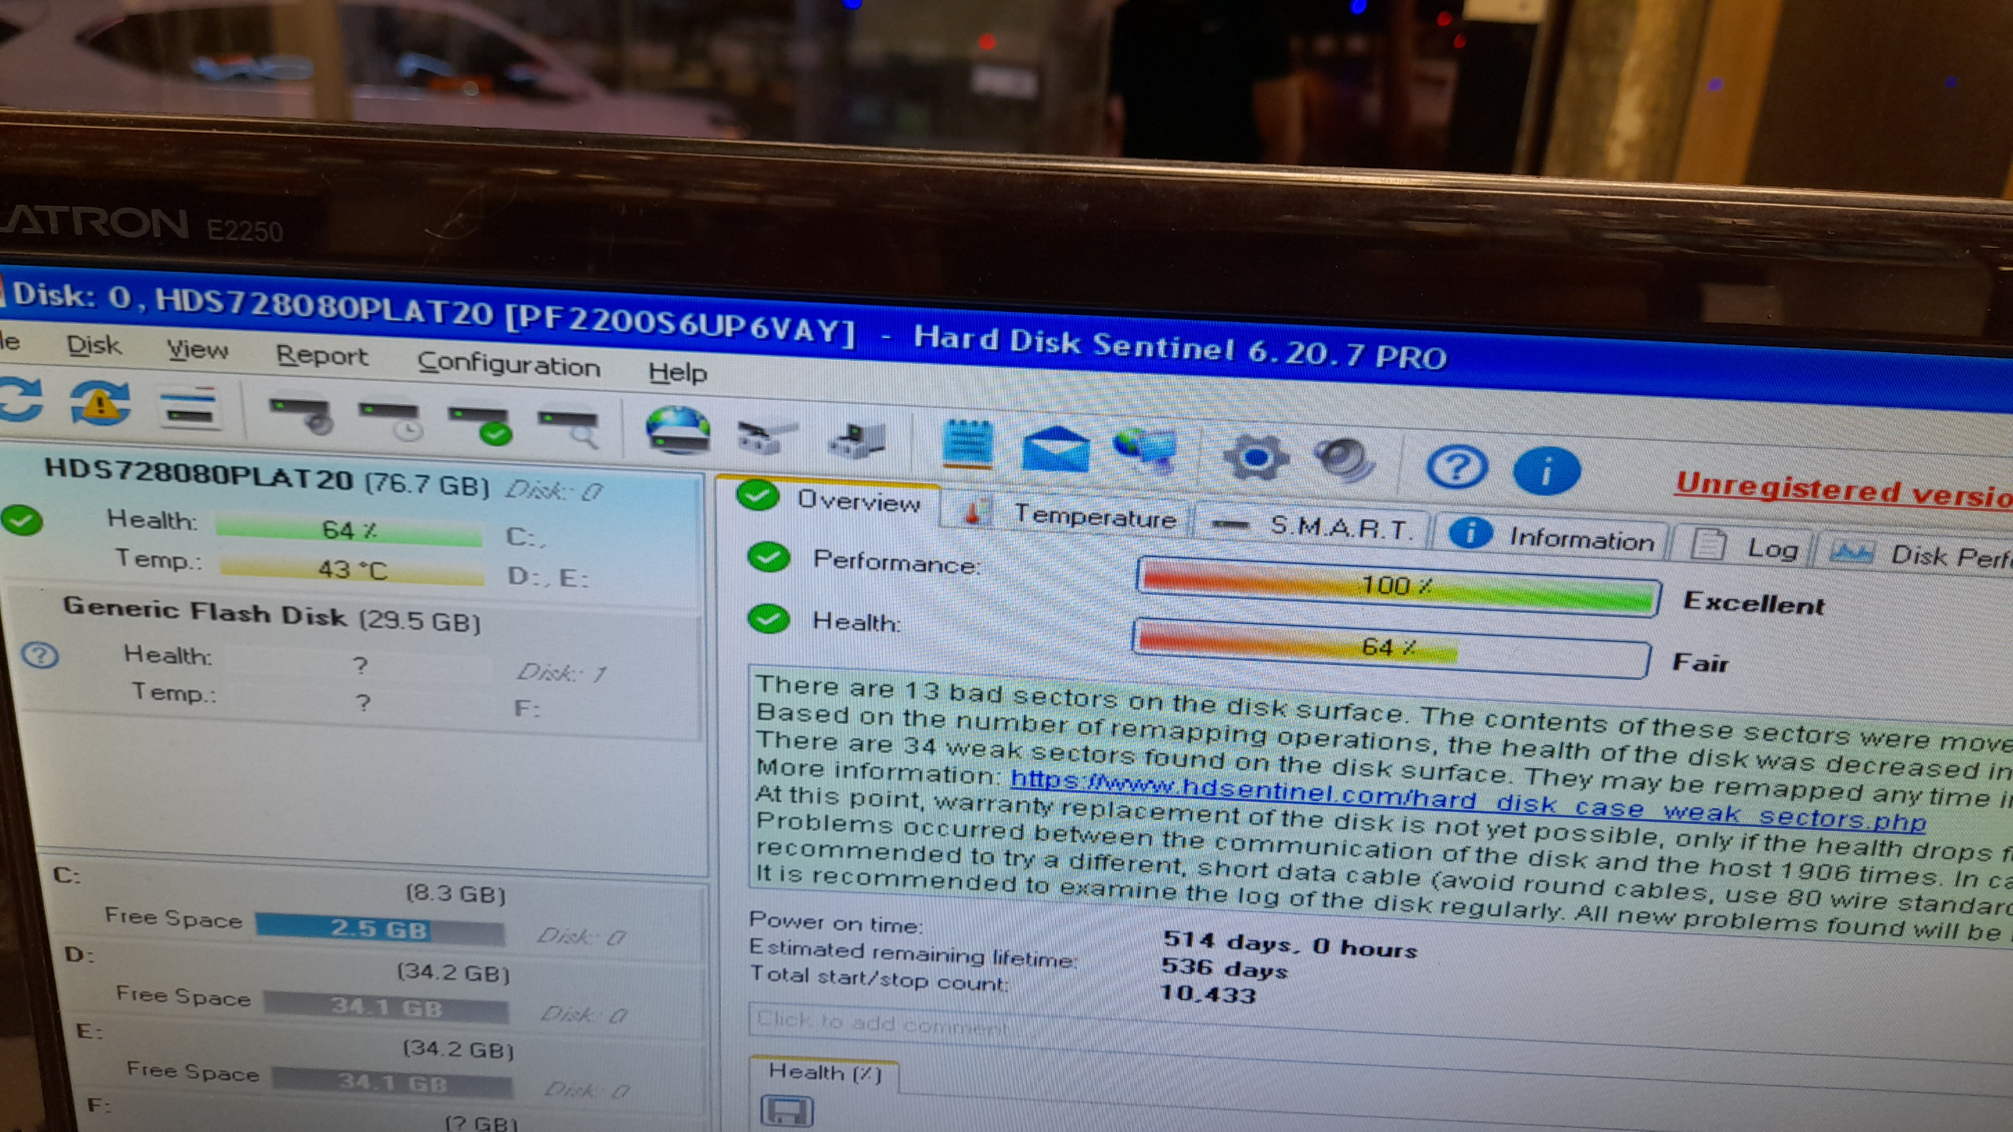Click the globe with monitor icon
2013x1132 pixels.
point(1146,452)
